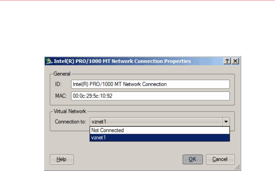Click the dialog title bar text
The image size is (275, 171).
[x=122, y=61]
